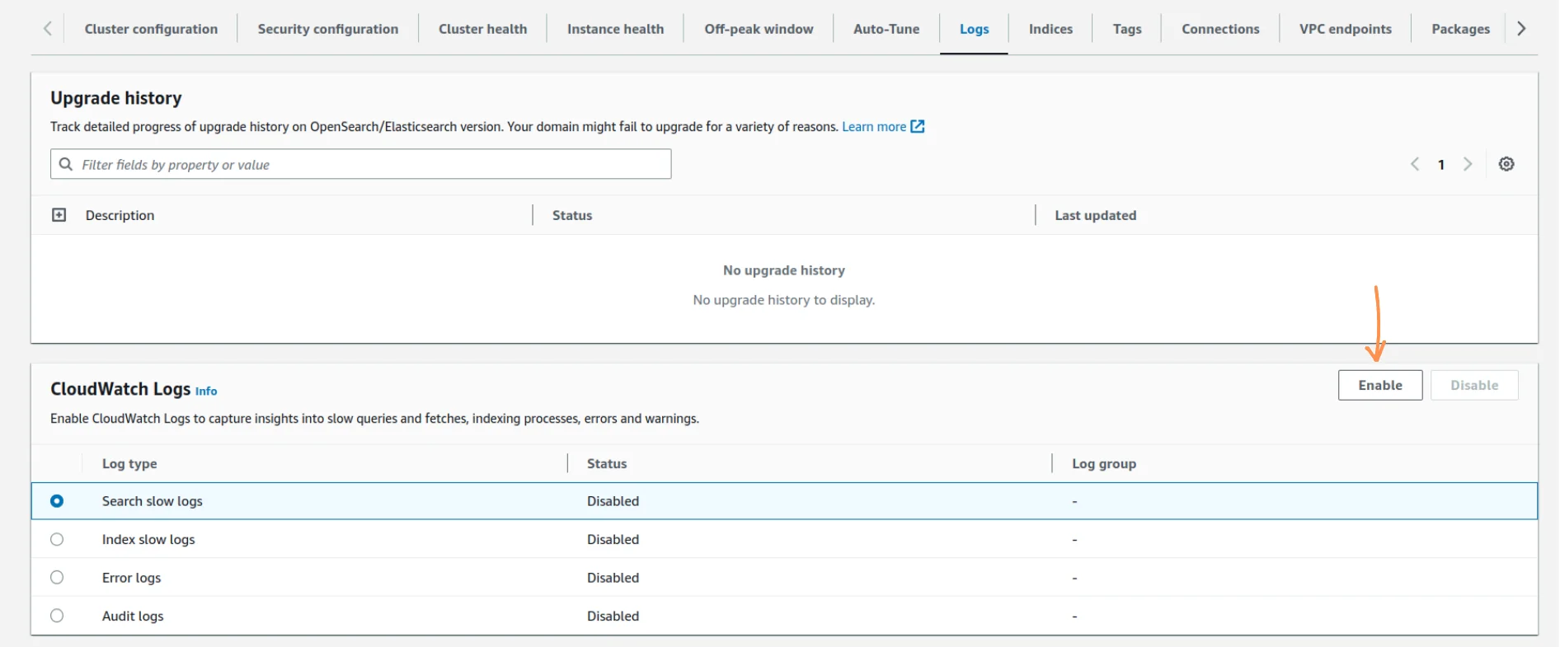Open the Auto-Tune tab
The width and height of the screenshot is (1560, 647).
click(886, 29)
